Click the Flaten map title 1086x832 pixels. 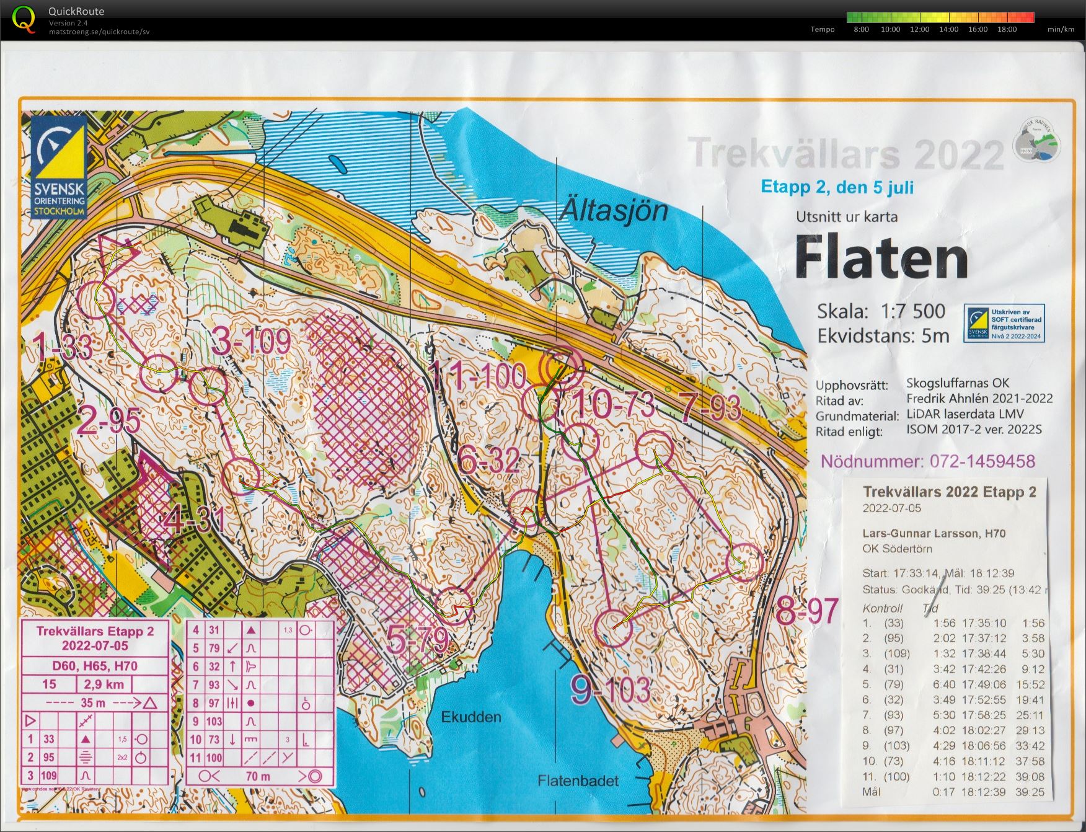[x=881, y=258]
